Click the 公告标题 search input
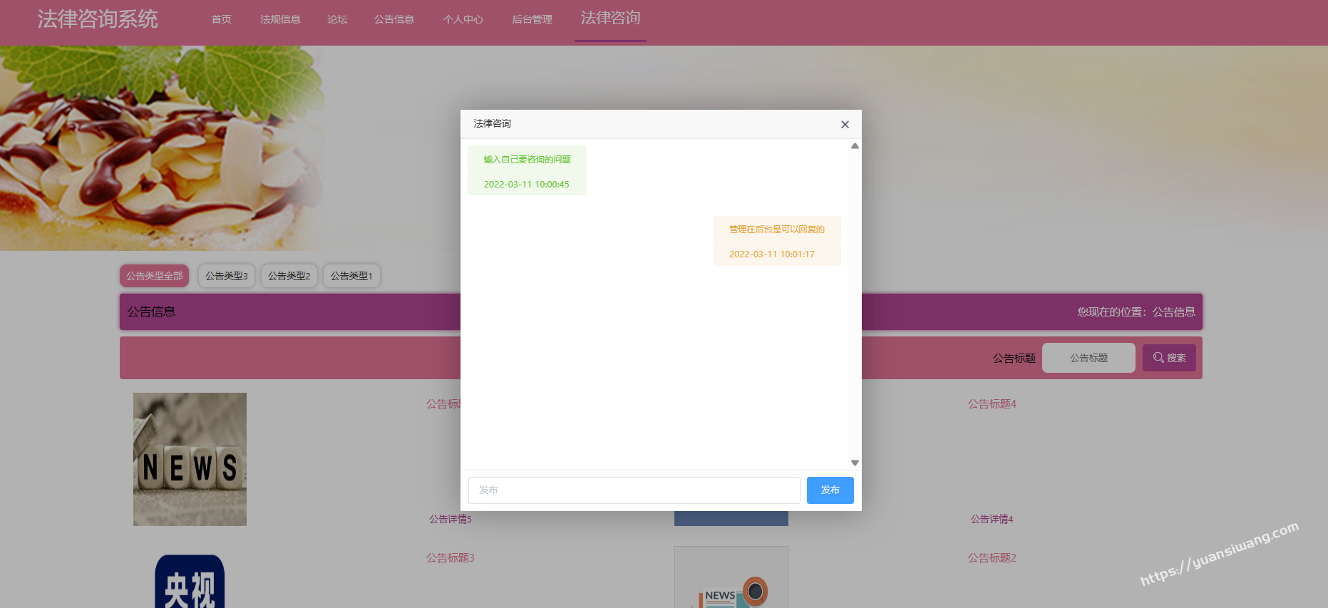 [x=1088, y=358]
